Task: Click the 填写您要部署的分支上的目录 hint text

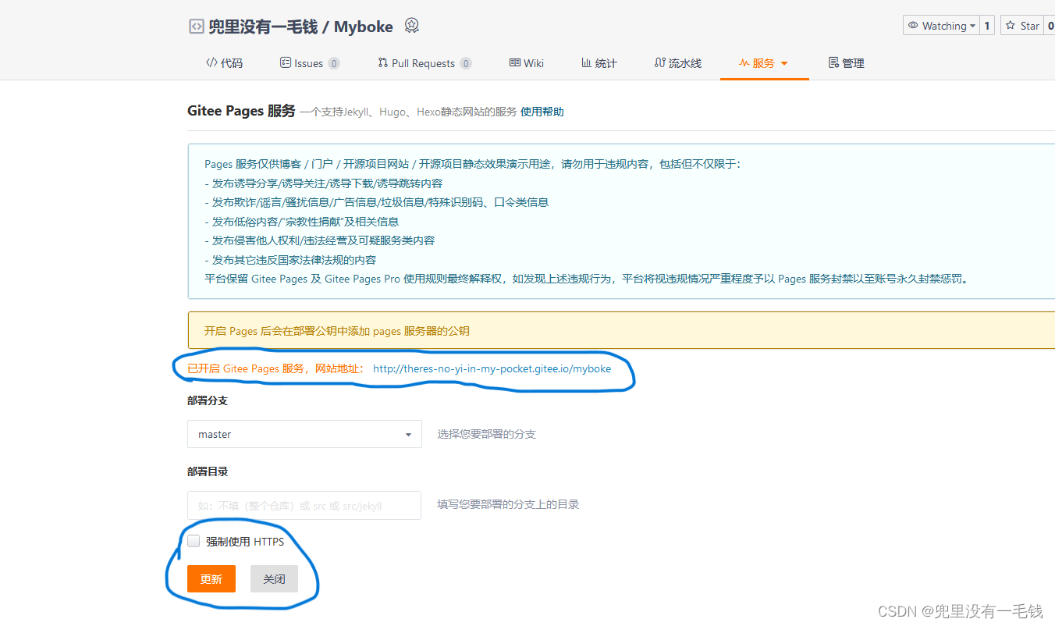Action: [x=508, y=504]
